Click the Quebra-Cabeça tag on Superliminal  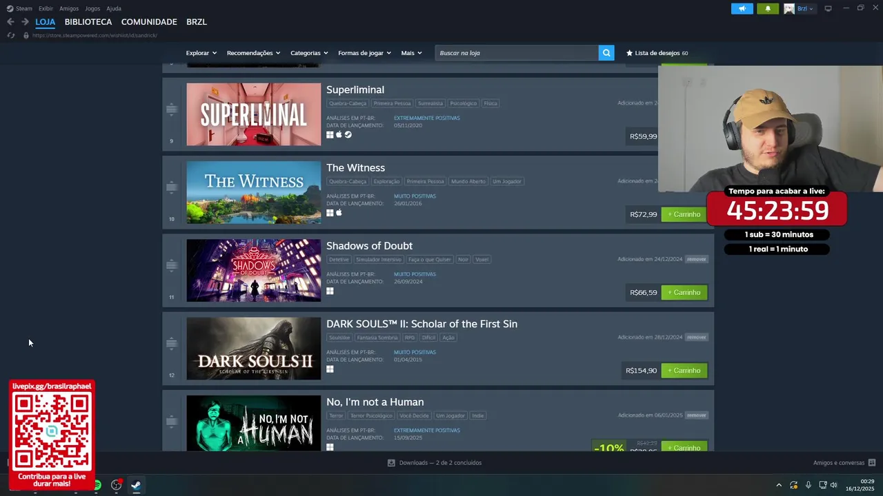pos(348,103)
